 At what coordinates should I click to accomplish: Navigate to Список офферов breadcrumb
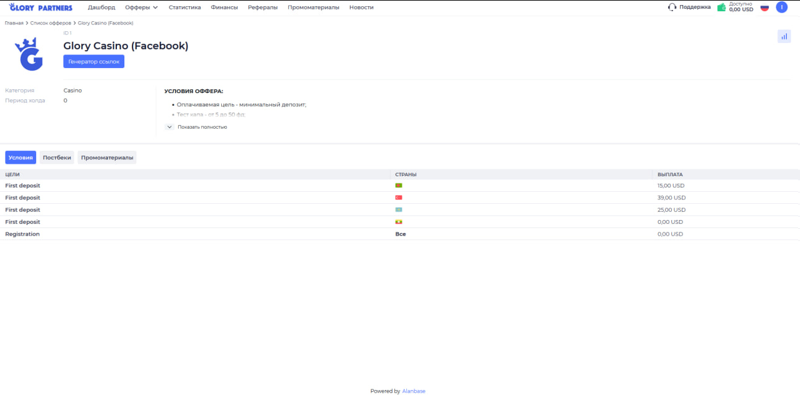coord(51,23)
